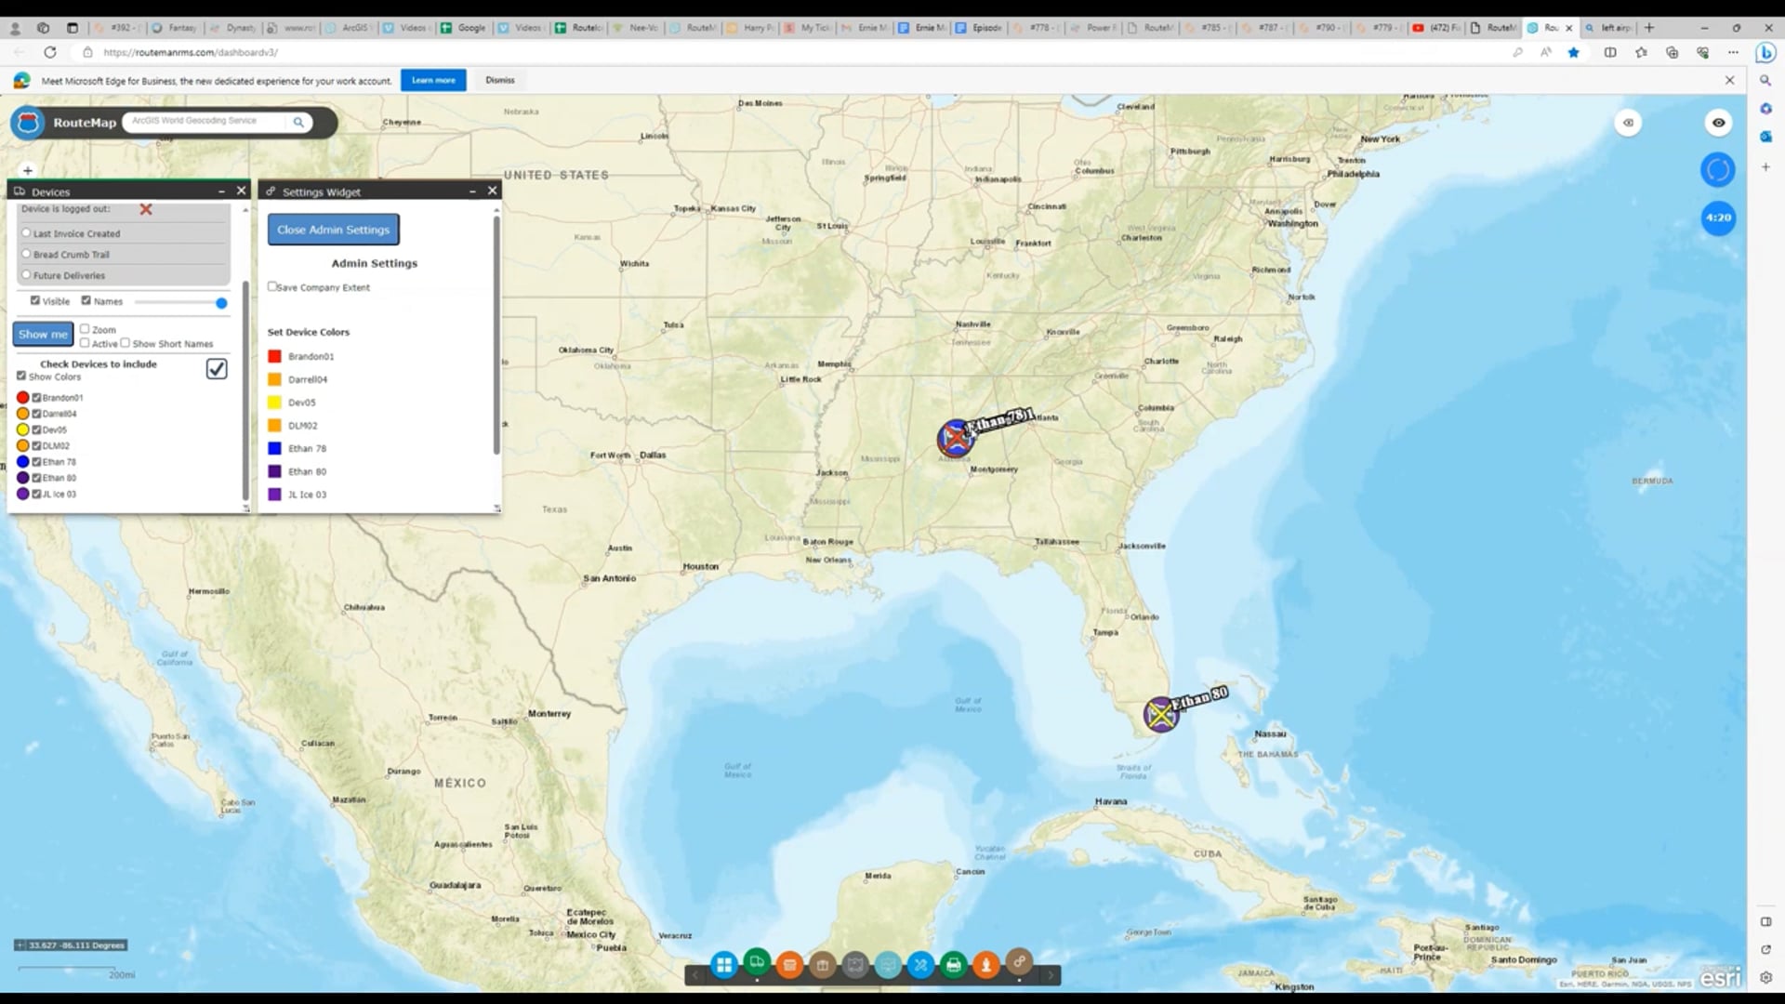Toggle the Visible checkbox in Devices panel
Image resolution: width=1785 pixels, height=1004 pixels.
pos(35,300)
